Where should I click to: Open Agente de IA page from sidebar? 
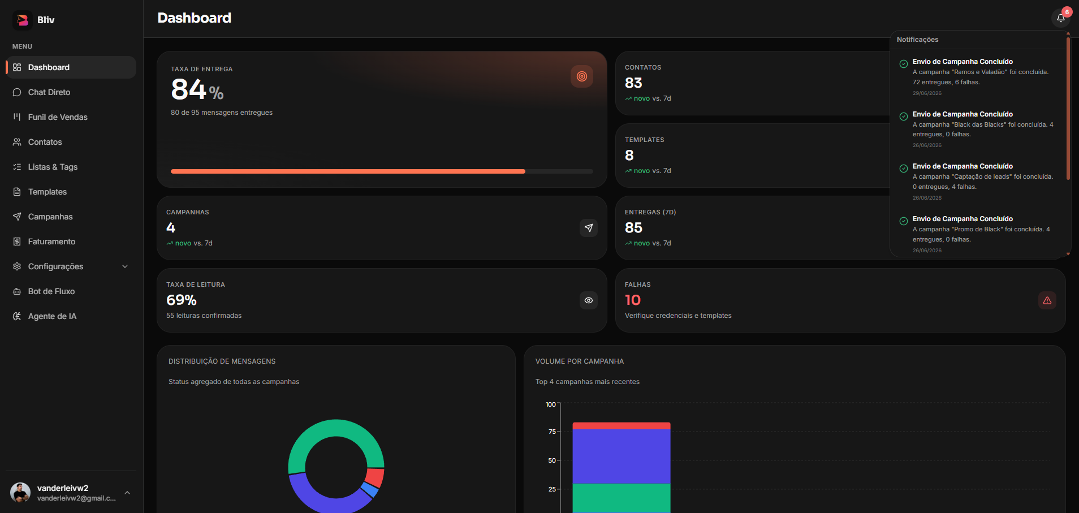pyautogui.click(x=71, y=316)
